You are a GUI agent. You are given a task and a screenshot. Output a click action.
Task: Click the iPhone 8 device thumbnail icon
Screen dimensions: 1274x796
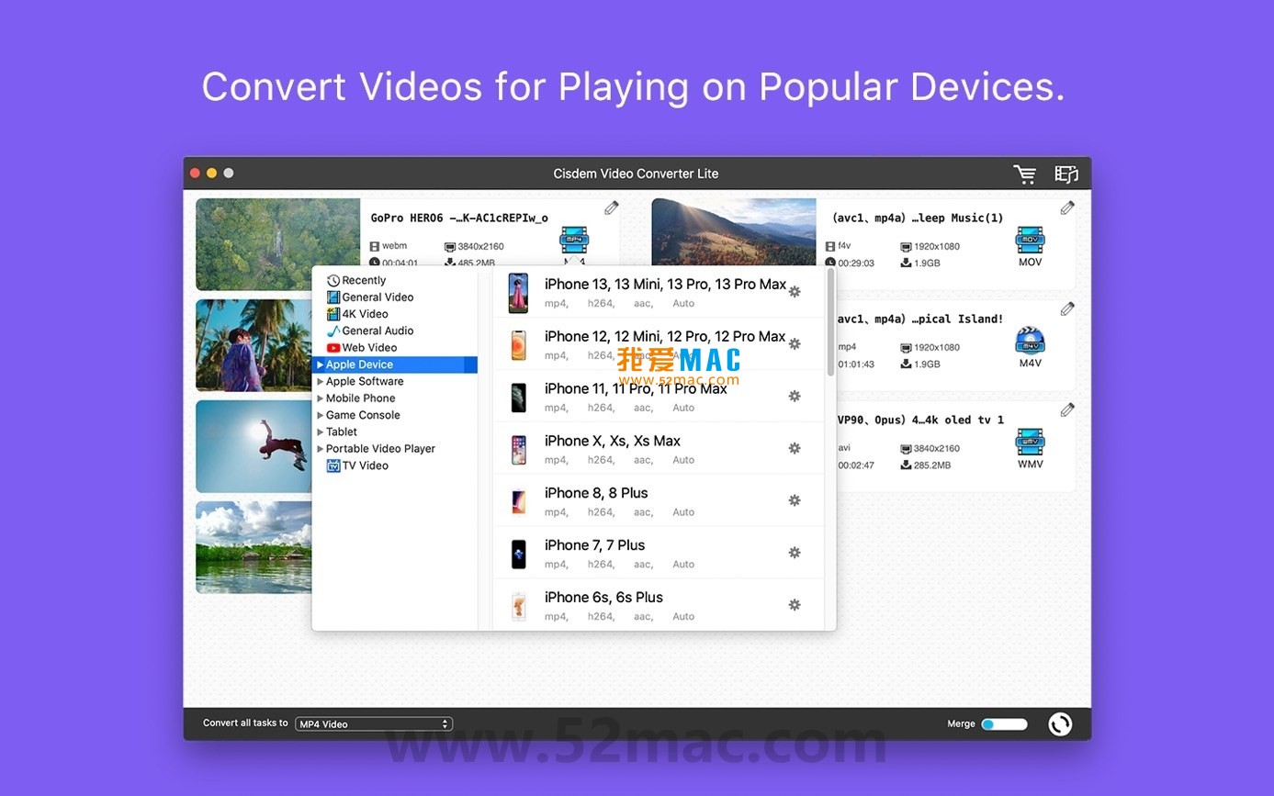519,502
